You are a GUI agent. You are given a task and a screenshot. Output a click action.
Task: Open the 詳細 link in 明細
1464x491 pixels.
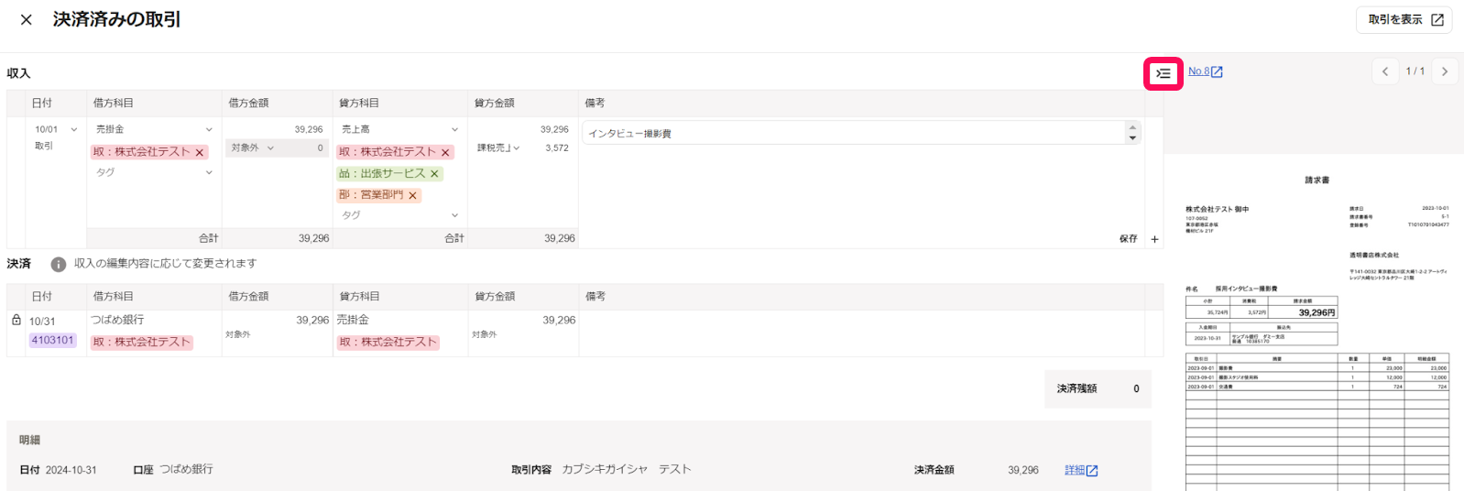click(1081, 470)
